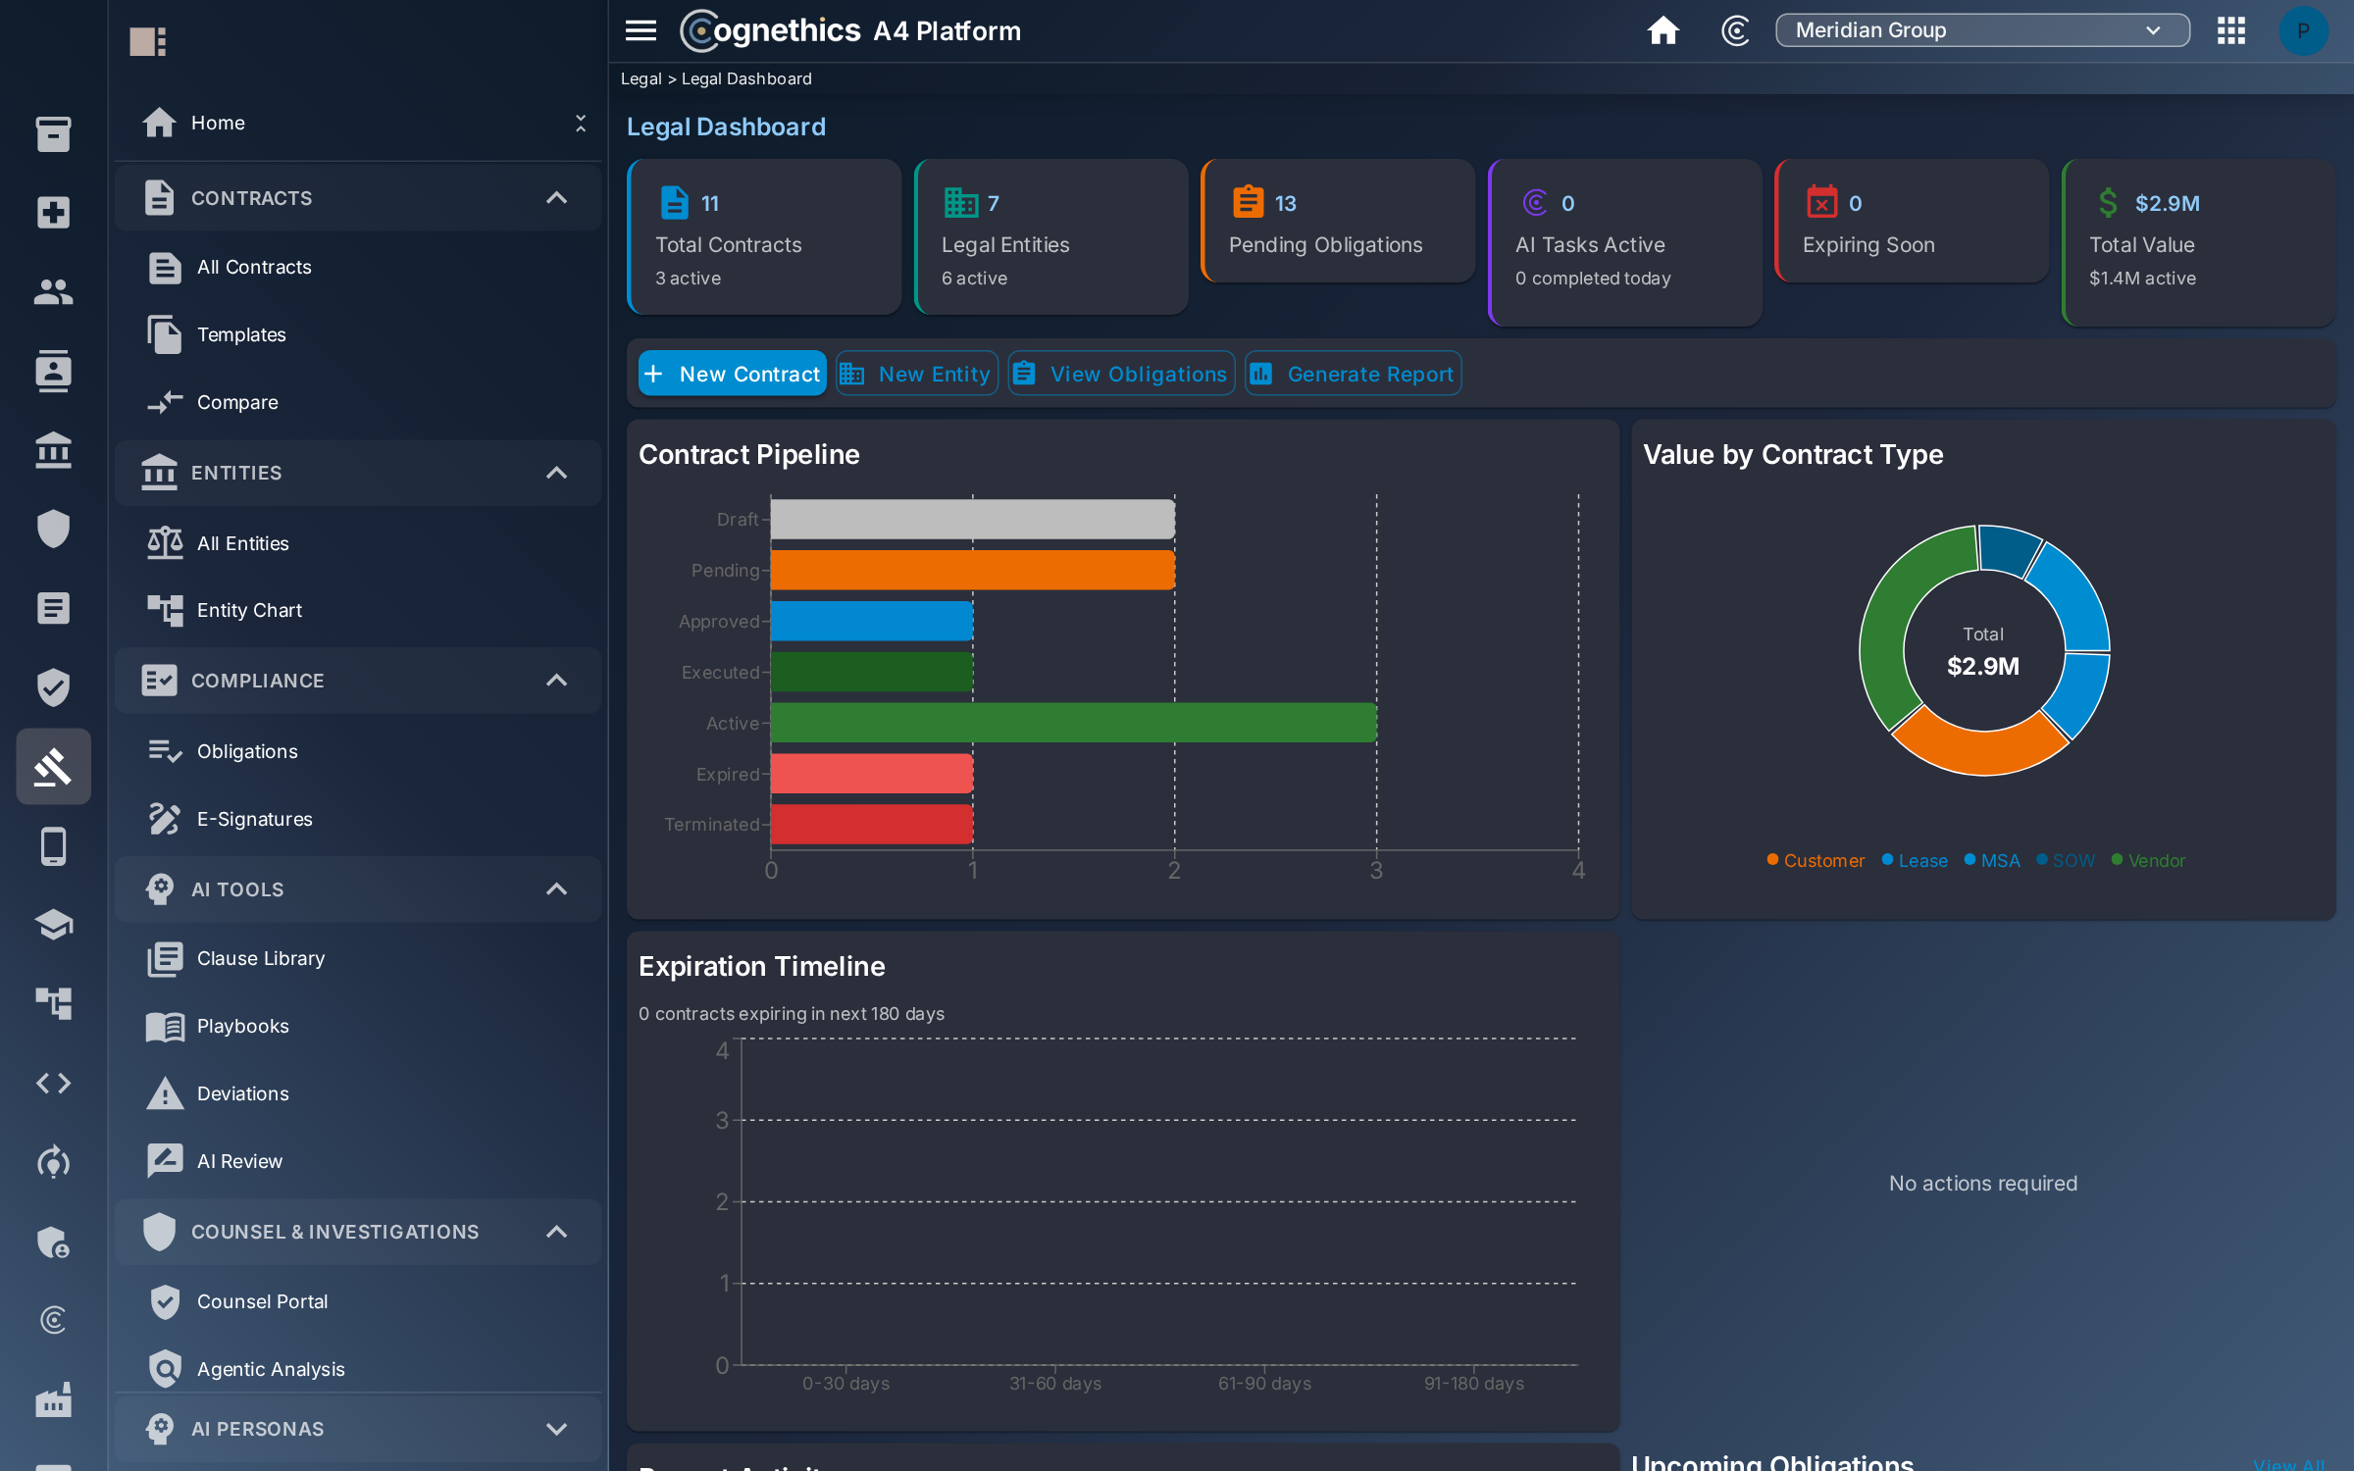Open the Pending Obligations stat card
The image size is (2354, 1471).
pos(1338,222)
